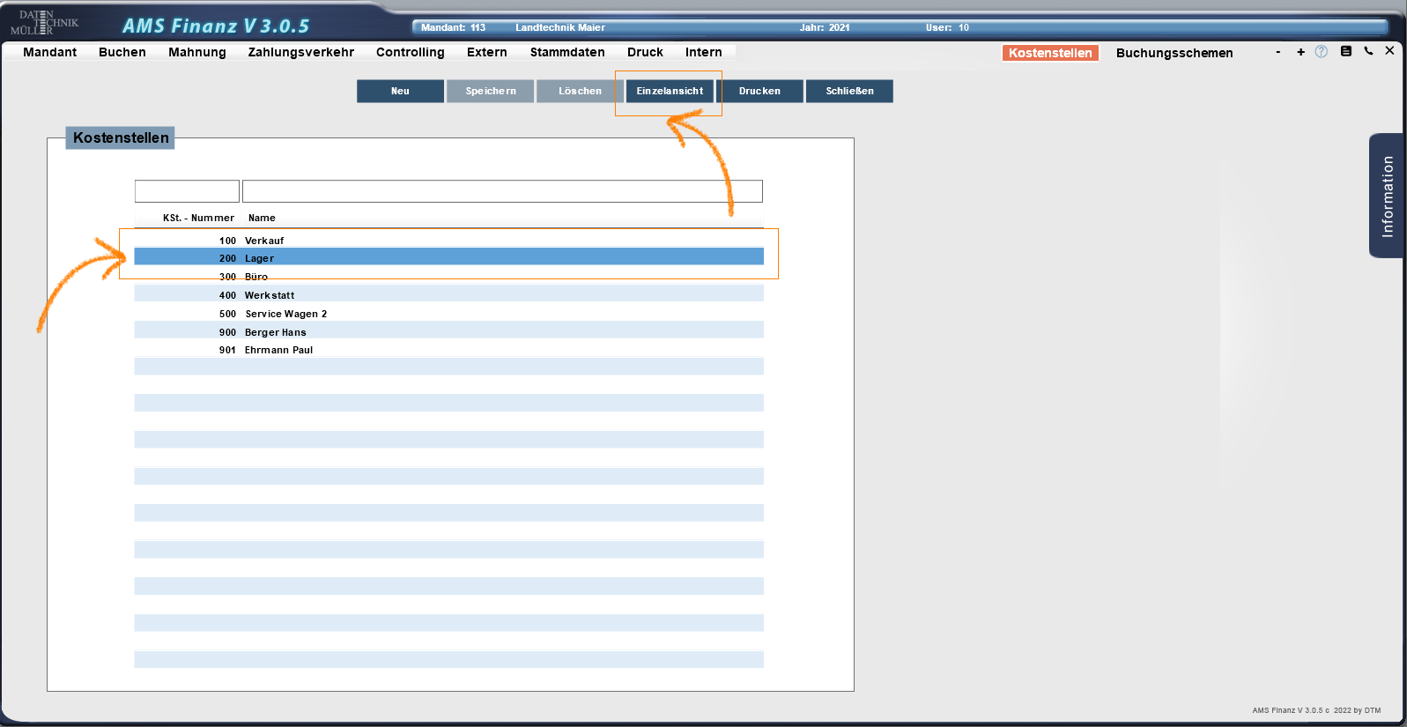Click the Neu button
The width and height of the screenshot is (1407, 727).
click(400, 91)
